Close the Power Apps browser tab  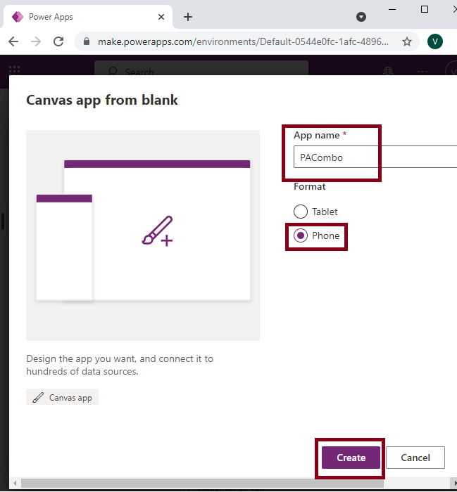pos(162,17)
